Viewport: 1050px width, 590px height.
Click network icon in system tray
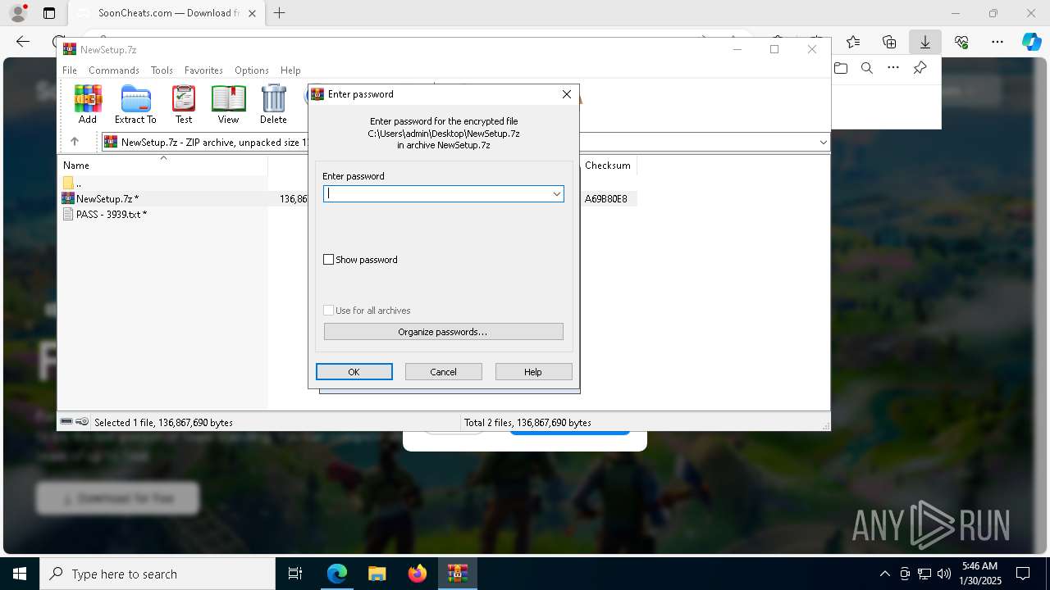point(924,574)
